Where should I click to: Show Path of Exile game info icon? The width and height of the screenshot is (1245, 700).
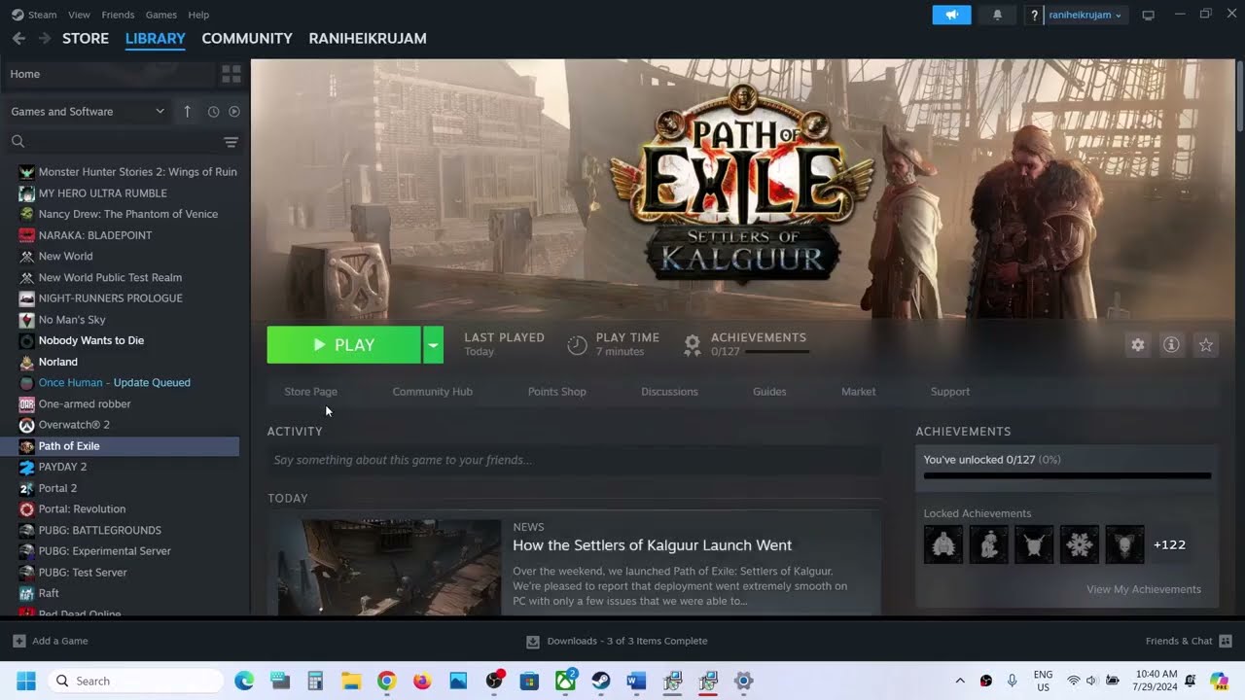click(1171, 345)
